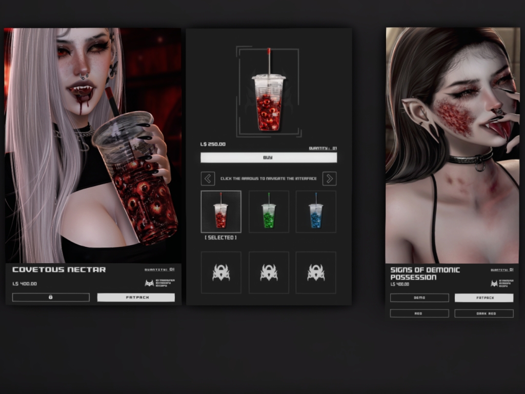
Task: Click the left navigation arrow
Action: (x=208, y=179)
